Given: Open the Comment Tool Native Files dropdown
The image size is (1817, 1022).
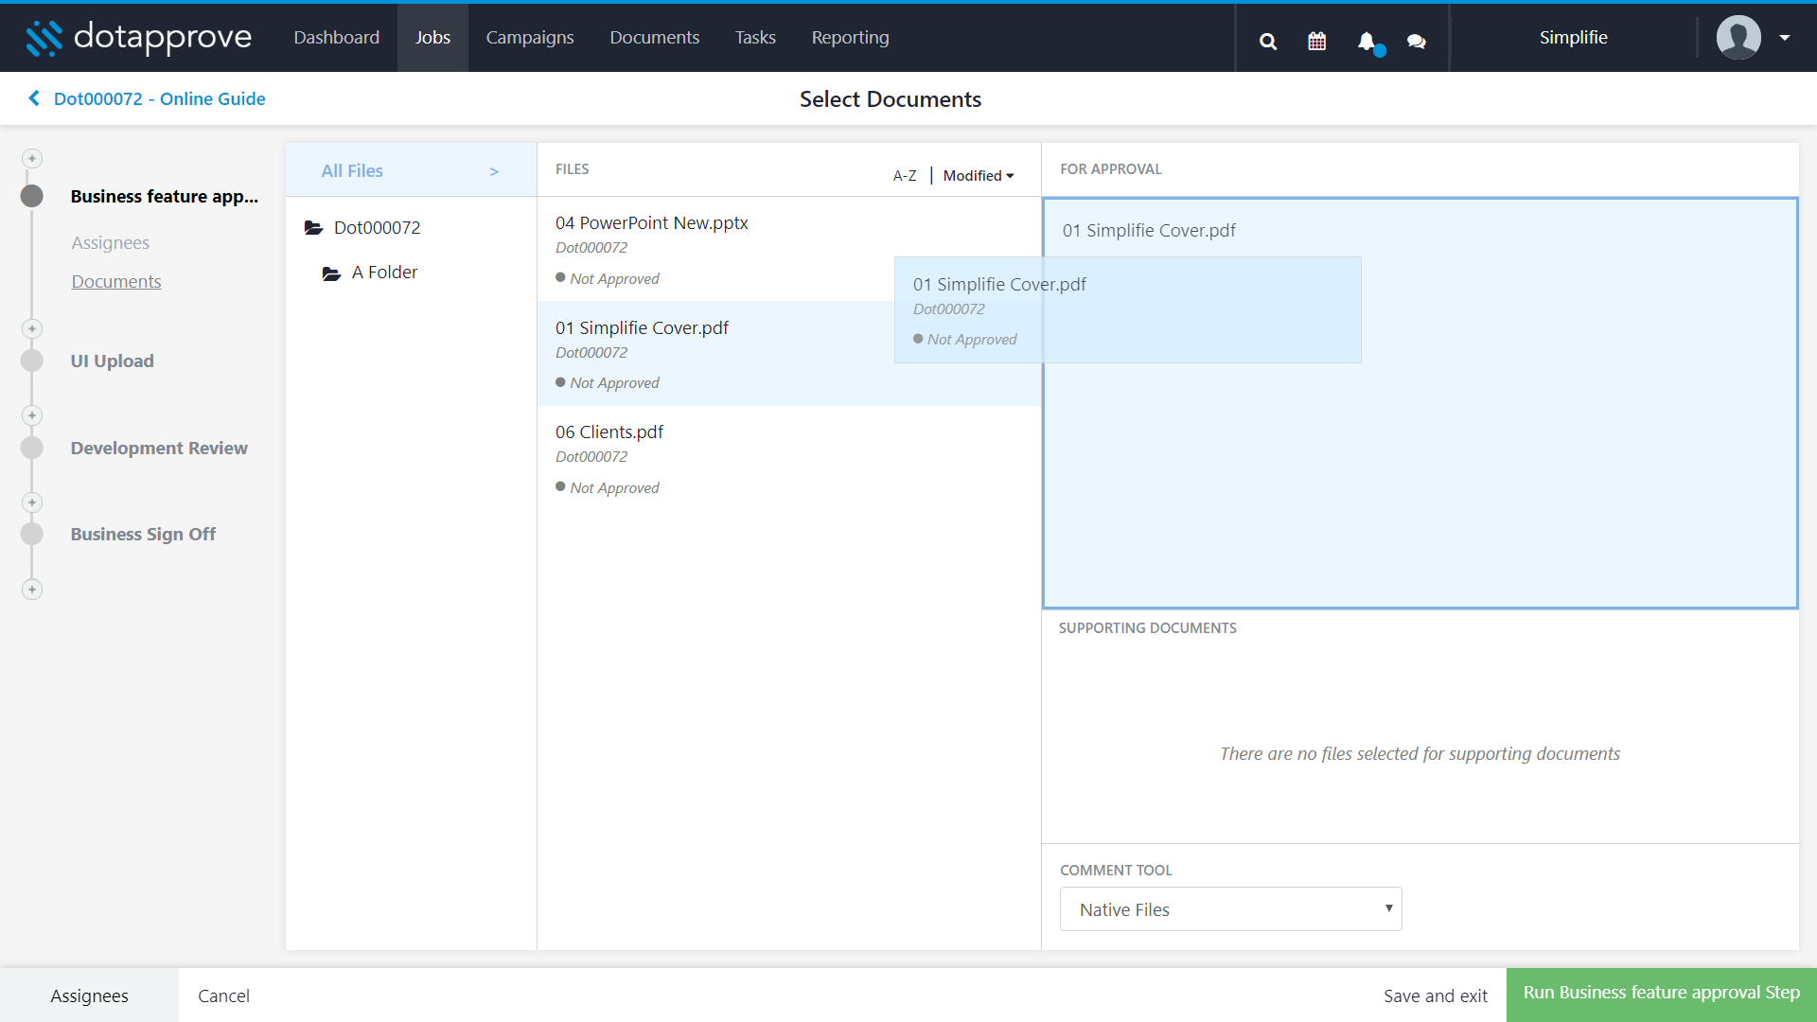Looking at the screenshot, I should [x=1230, y=909].
